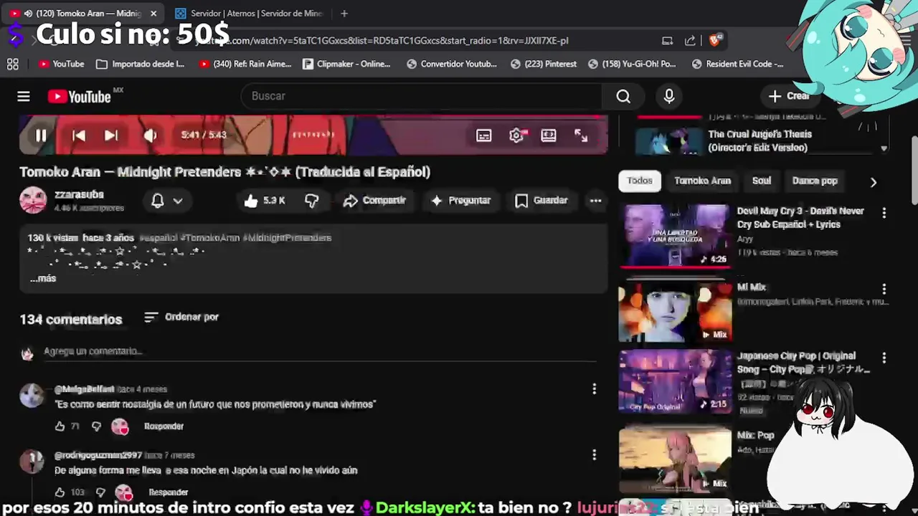Start voice search with microphone icon
This screenshot has height=516, width=918.
(x=669, y=96)
